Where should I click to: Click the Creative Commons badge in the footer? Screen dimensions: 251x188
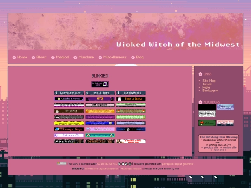click(61, 163)
